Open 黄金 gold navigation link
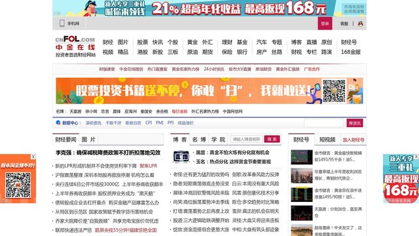Image resolution: width=419 pixels, height=236 pixels. tap(192, 42)
